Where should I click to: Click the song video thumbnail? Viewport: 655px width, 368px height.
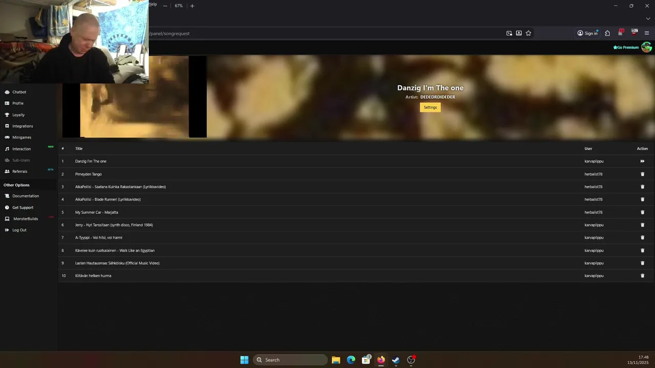coord(135,97)
